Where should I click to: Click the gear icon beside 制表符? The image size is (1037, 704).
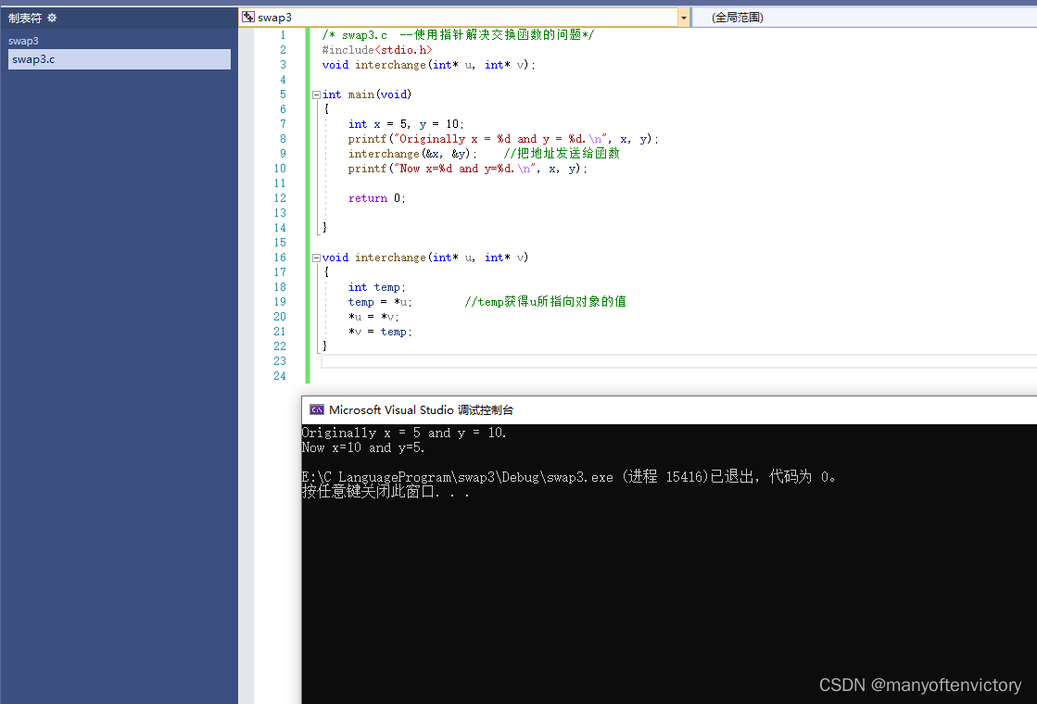(52, 18)
